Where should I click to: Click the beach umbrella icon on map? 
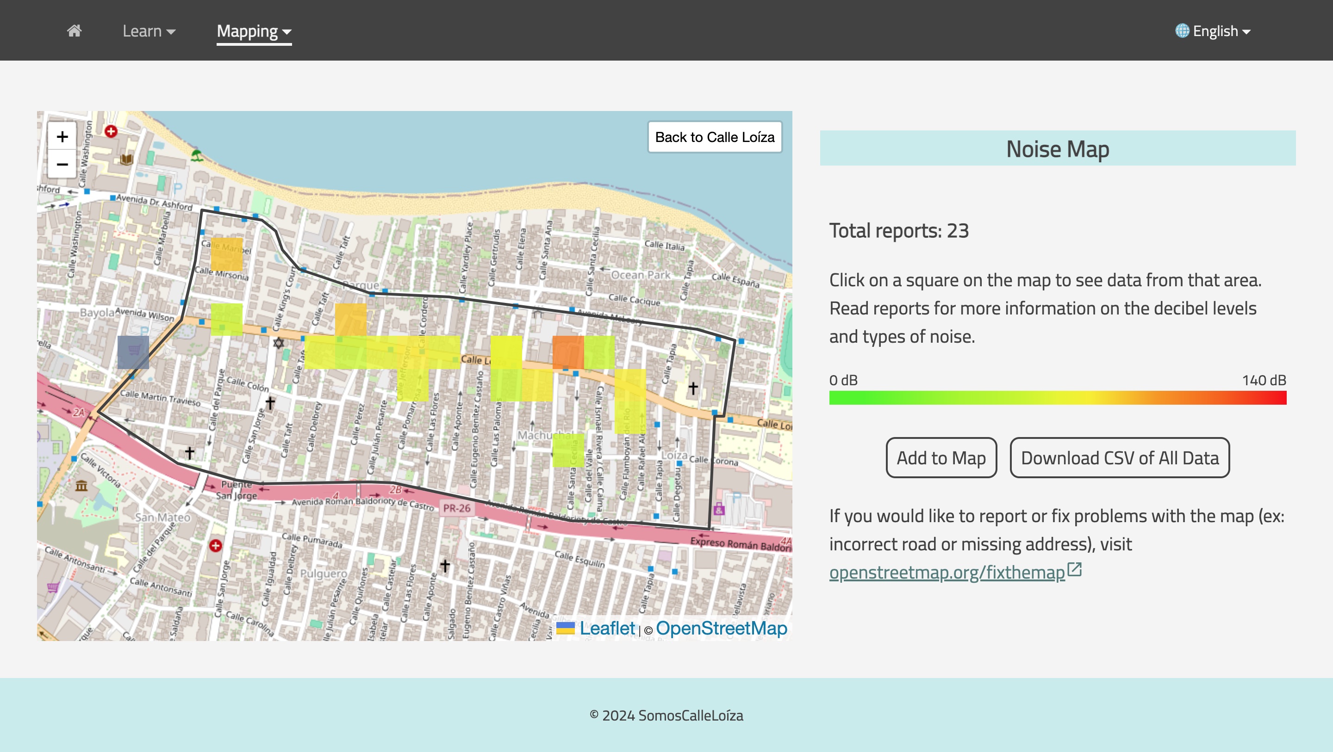[197, 154]
